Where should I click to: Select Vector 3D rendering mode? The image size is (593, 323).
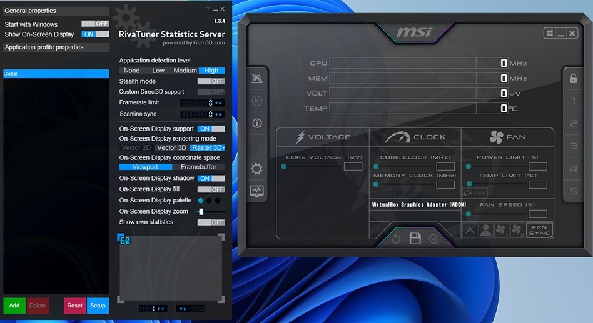[x=171, y=147]
